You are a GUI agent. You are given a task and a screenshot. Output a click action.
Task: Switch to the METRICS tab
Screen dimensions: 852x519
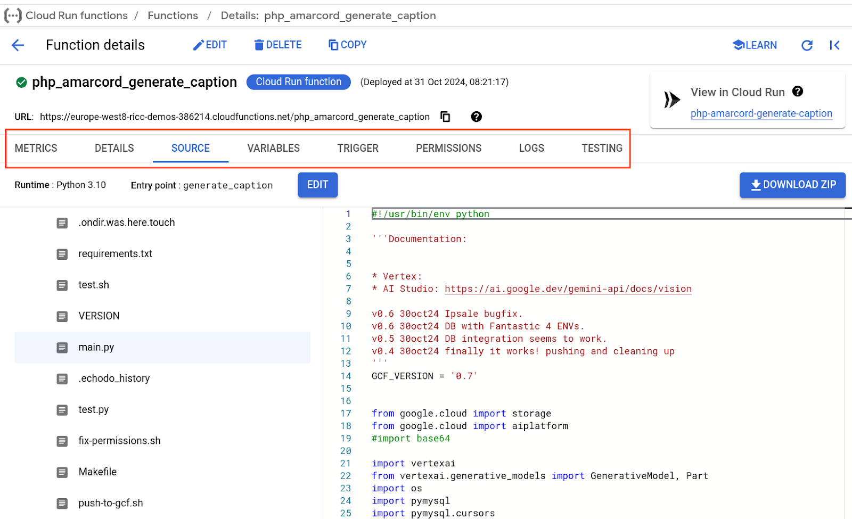36,148
